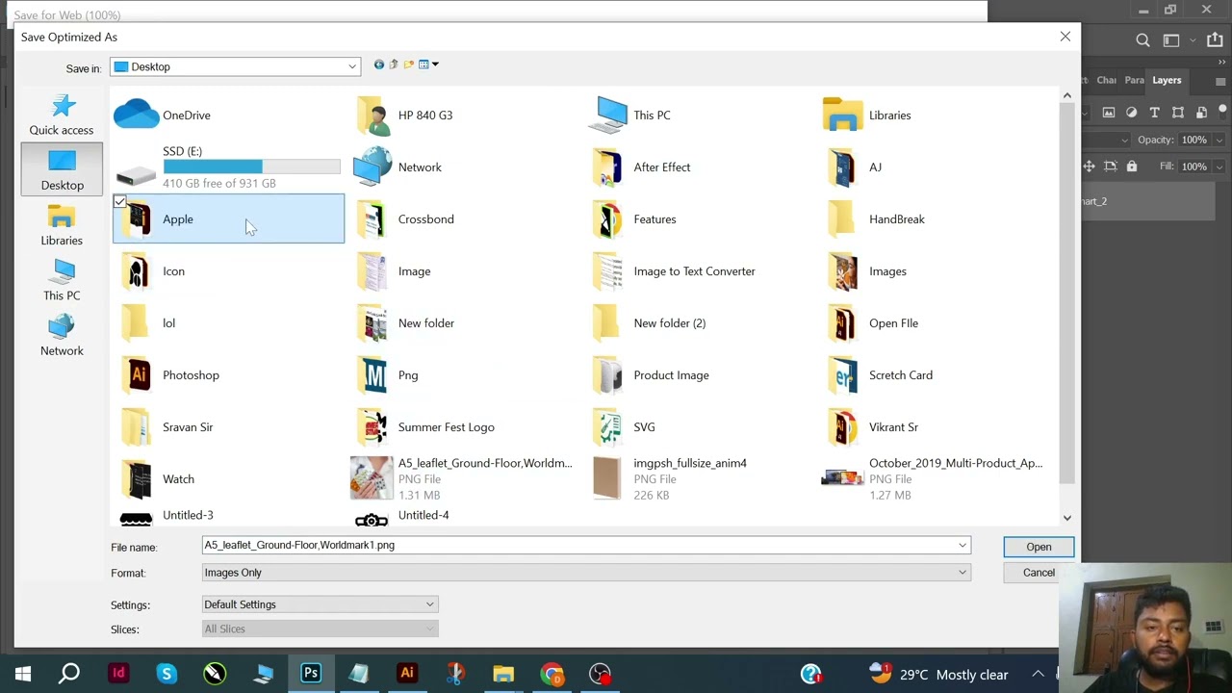This screenshot has width=1232, height=693.
Task: Select the October_2019_Multi-Product PNG file
Action: tap(933, 479)
